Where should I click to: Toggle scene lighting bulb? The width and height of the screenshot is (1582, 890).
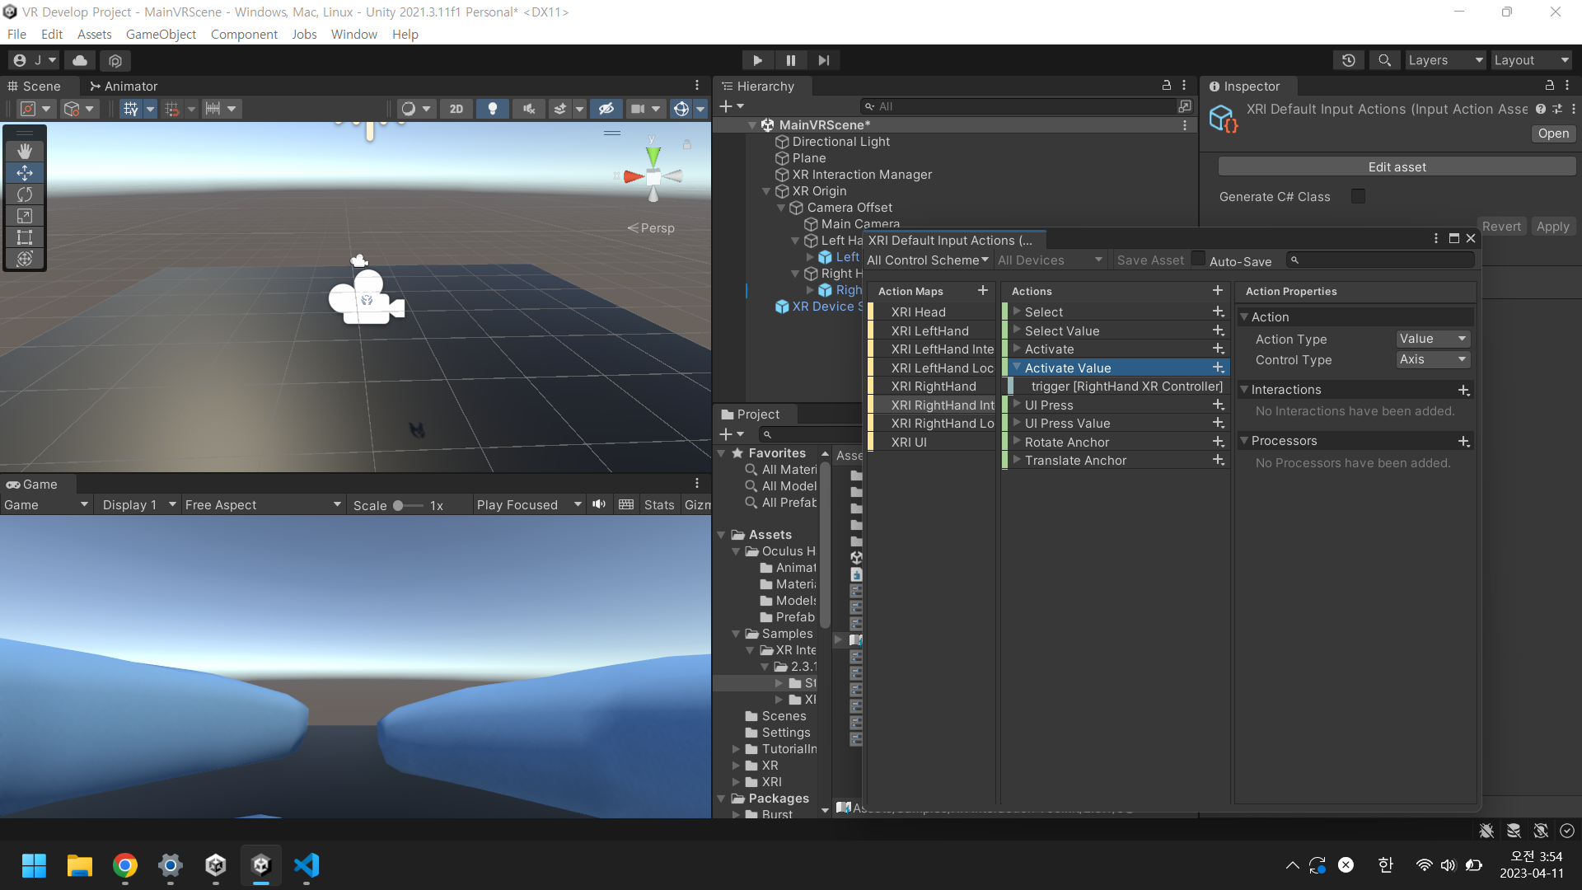(x=493, y=109)
